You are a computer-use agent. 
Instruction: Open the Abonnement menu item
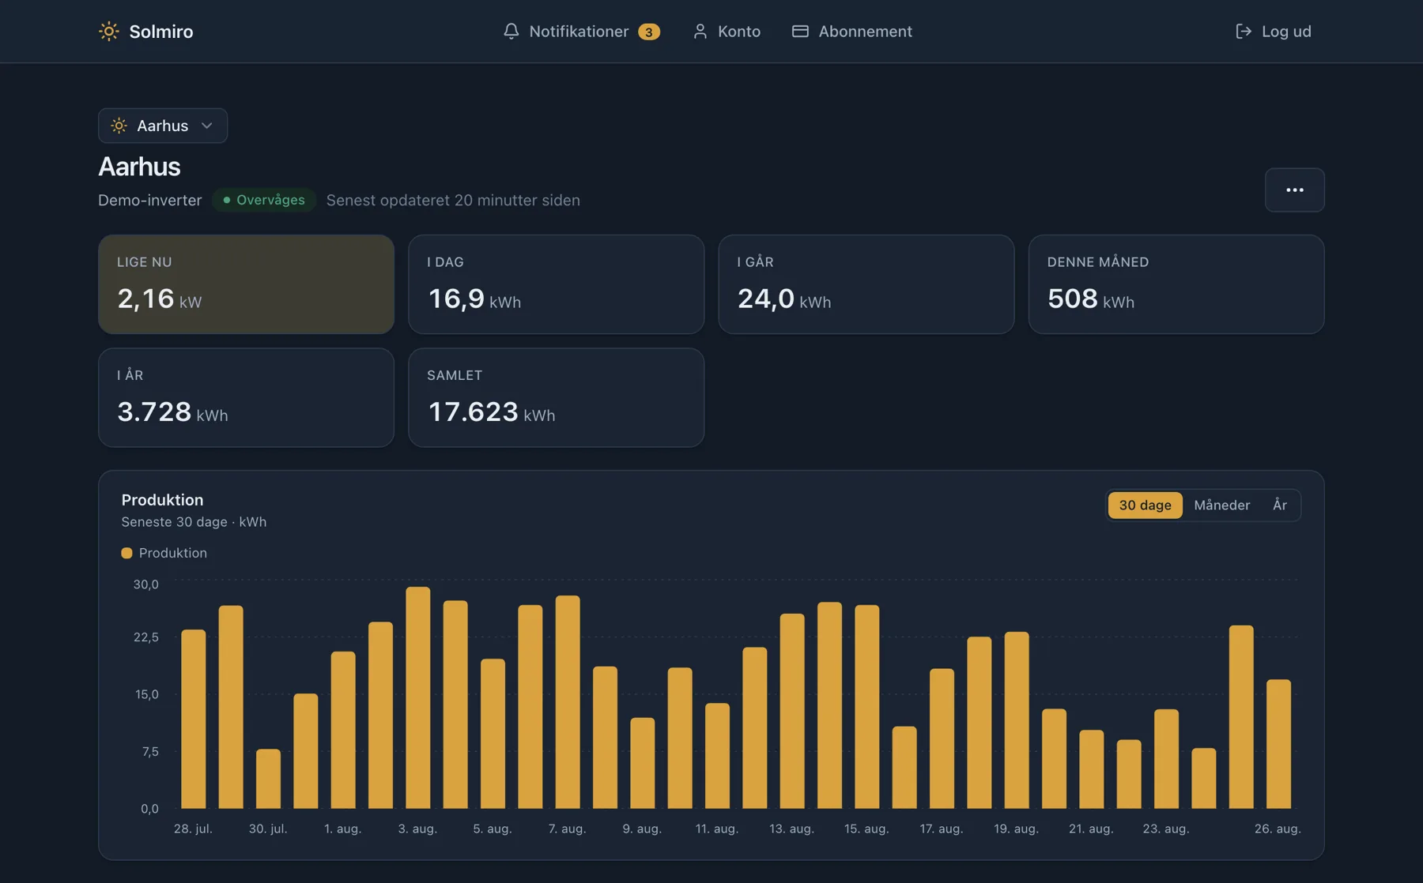point(852,31)
